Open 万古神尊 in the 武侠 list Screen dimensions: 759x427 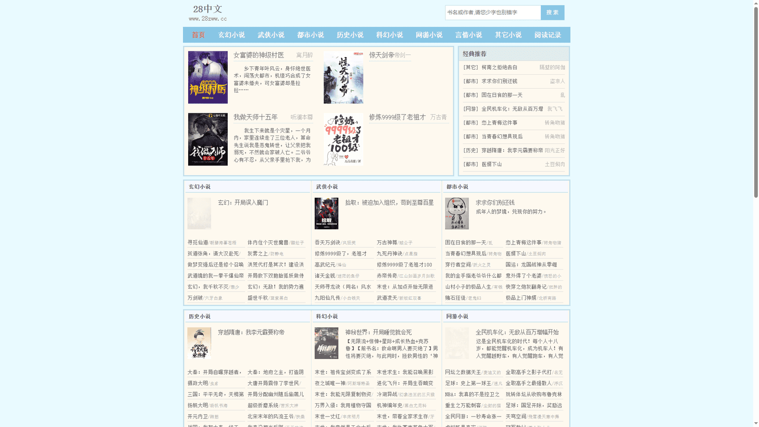coord(387,242)
